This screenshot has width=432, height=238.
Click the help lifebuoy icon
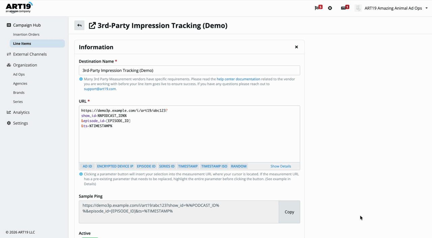tap(330, 8)
